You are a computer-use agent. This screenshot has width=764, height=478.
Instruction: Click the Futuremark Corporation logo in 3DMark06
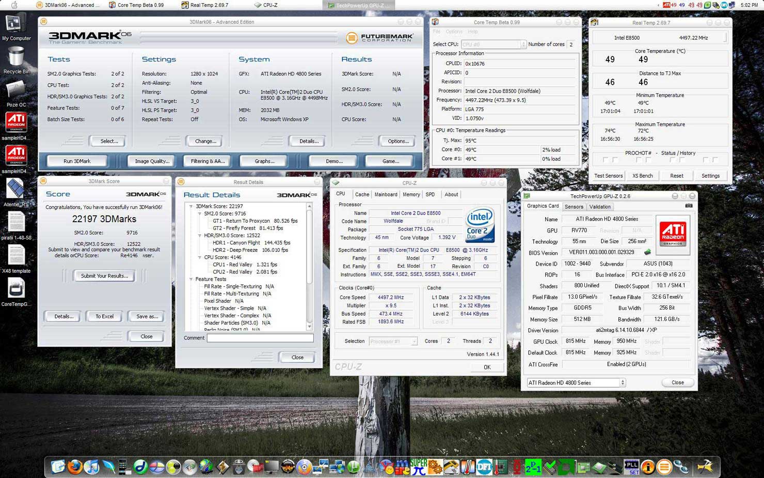(380, 37)
